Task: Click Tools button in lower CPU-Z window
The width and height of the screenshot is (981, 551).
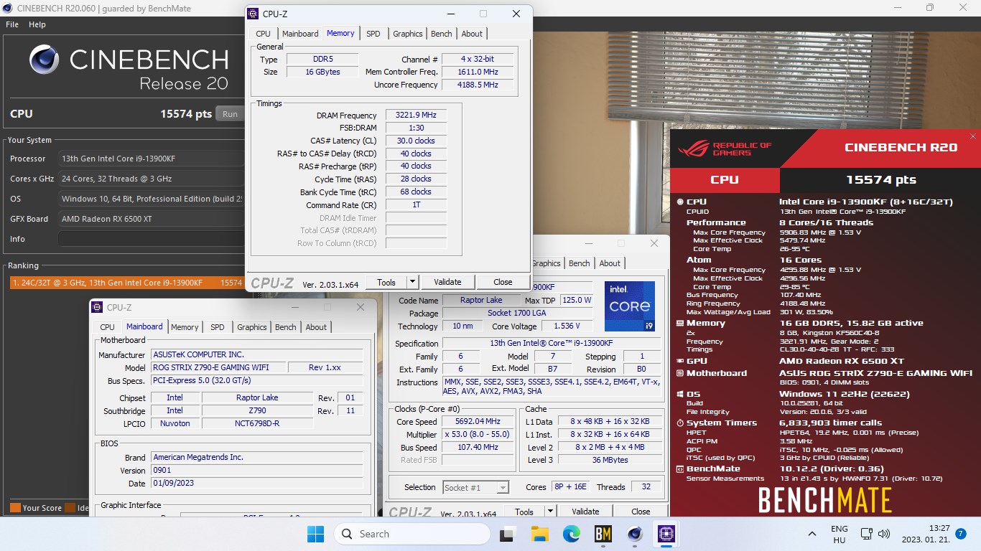Action: point(524,512)
